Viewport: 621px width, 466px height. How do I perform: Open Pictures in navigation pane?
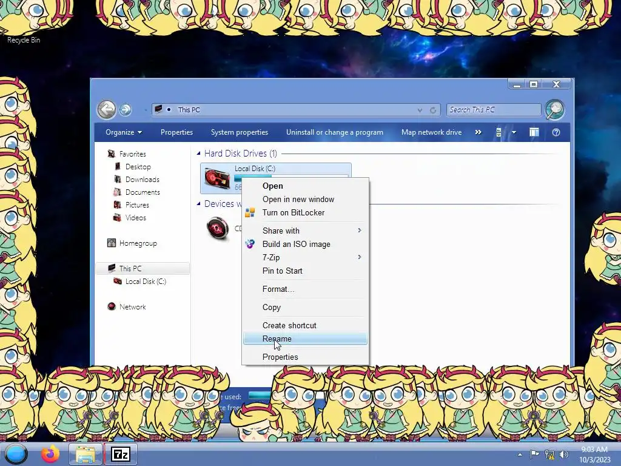coord(137,205)
